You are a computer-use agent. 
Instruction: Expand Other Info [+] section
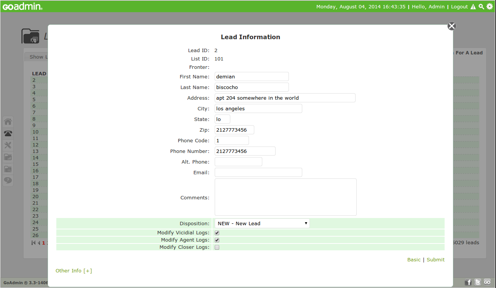74,270
